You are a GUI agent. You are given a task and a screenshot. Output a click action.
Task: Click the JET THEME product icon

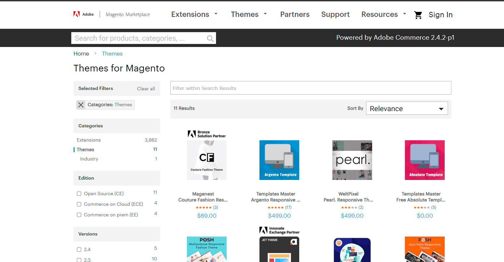click(279, 249)
